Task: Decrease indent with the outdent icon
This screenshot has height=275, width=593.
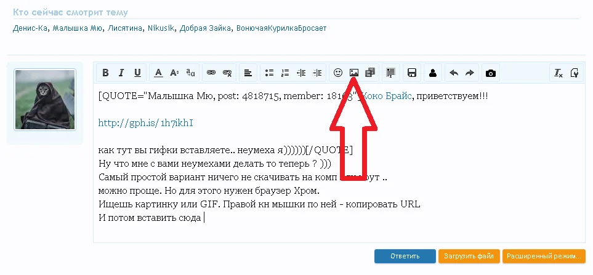Action: coord(301,73)
